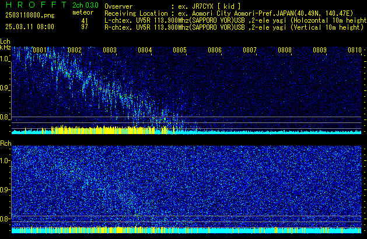The image size is (367, 239).
Task: Click the 'Lch' channel label
Action: [5, 41]
